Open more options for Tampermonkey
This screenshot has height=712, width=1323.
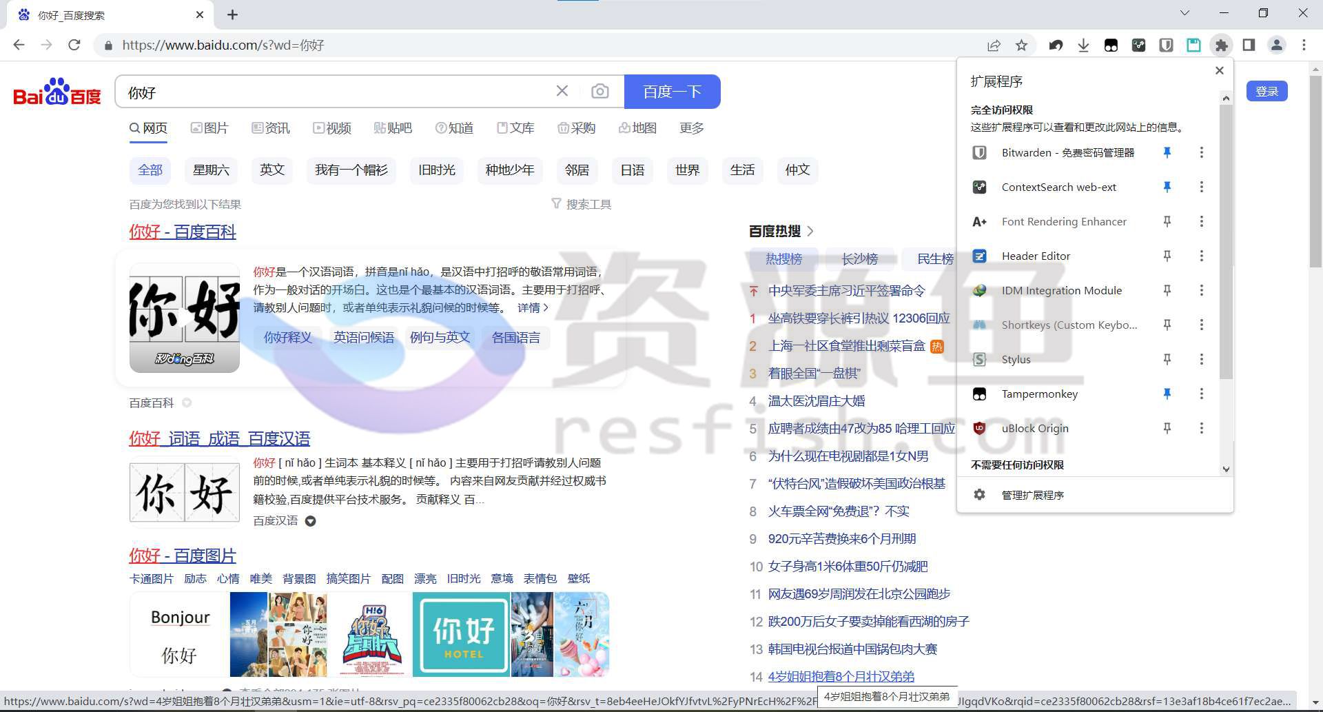[x=1202, y=394]
